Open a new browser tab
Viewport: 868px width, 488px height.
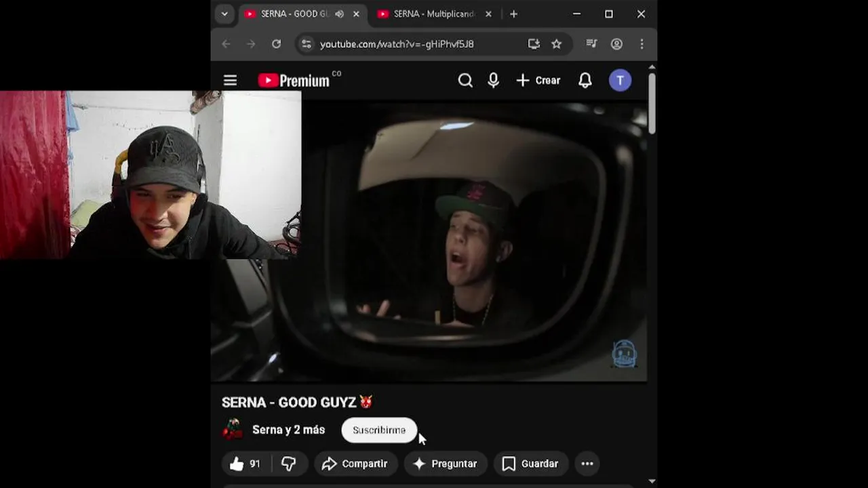(x=513, y=14)
